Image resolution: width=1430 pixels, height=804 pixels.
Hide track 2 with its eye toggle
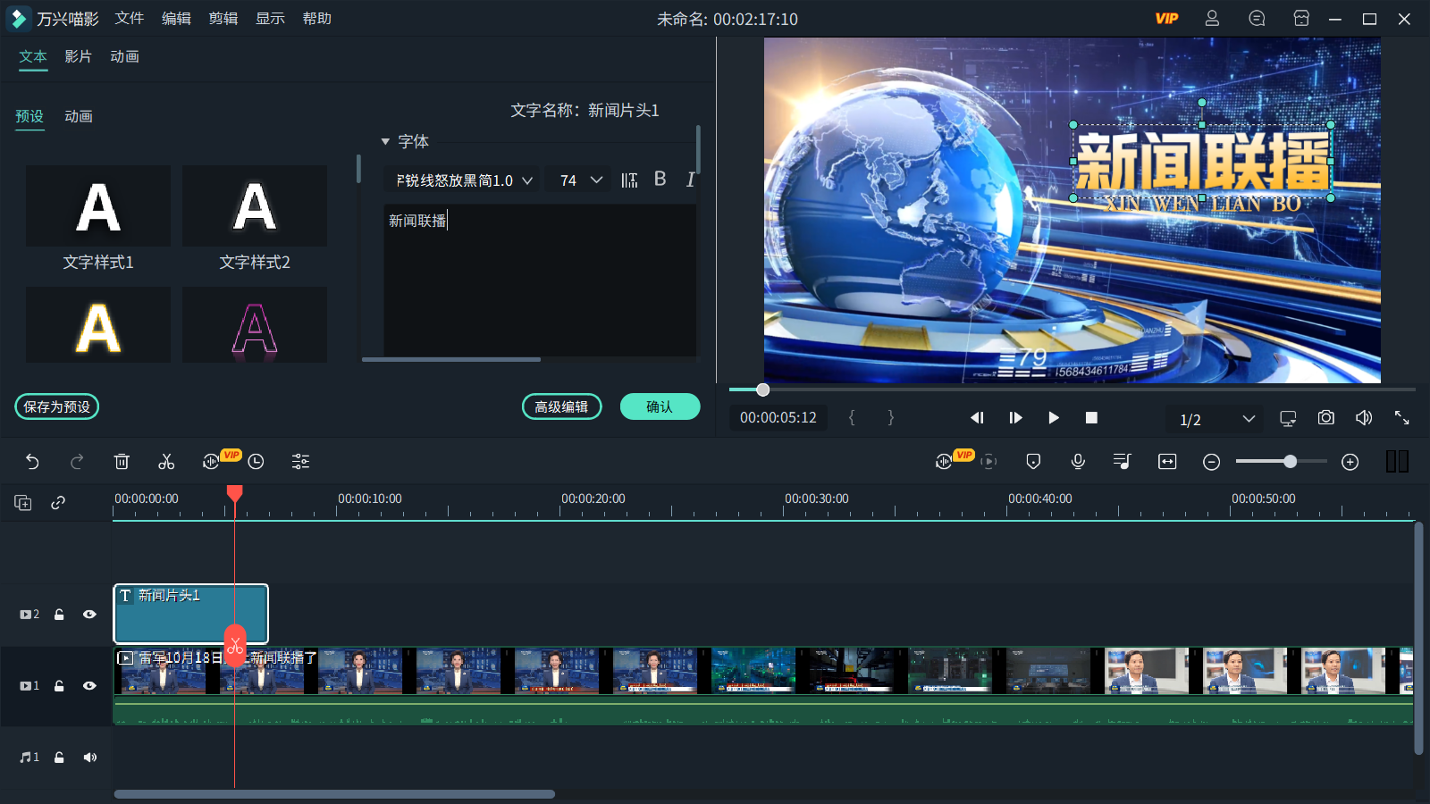pyautogui.click(x=89, y=614)
